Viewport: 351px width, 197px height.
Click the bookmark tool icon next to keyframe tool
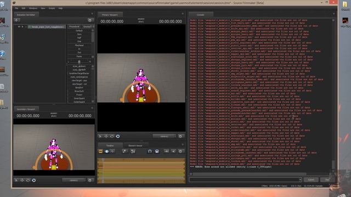click(133, 152)
